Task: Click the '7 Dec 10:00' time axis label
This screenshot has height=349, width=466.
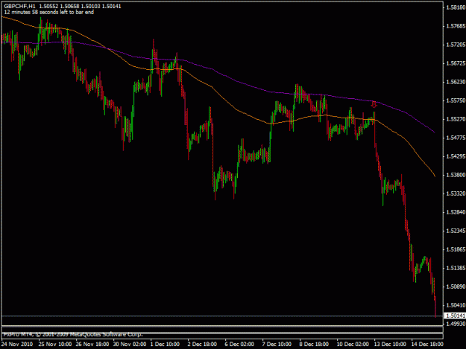Action: tap(277, 344)
